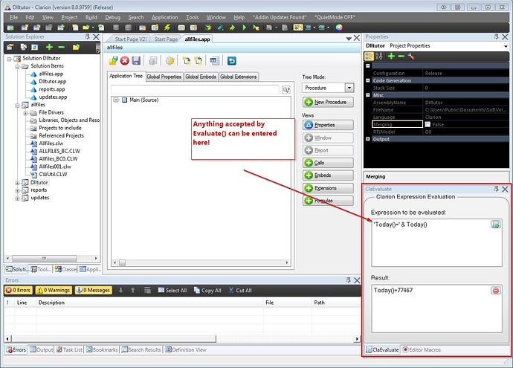Click Select All in Errors toolbar
Image resolution: width=513 pixels, height=368 pixels.
[x=172, y=290]
